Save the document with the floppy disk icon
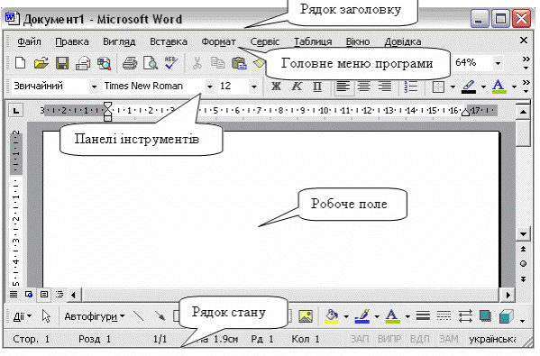 click(62, 63)
